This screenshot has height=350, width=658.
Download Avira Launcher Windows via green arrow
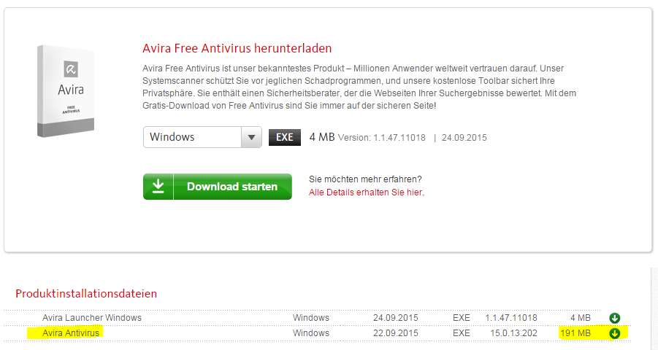(x=615, y=318)
